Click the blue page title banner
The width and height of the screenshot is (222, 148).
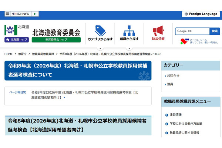click(78, 71)
